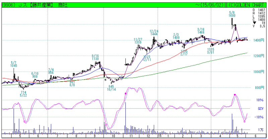Click the 1000円 price axis label
268x139 pixels.
coord(259,72)
